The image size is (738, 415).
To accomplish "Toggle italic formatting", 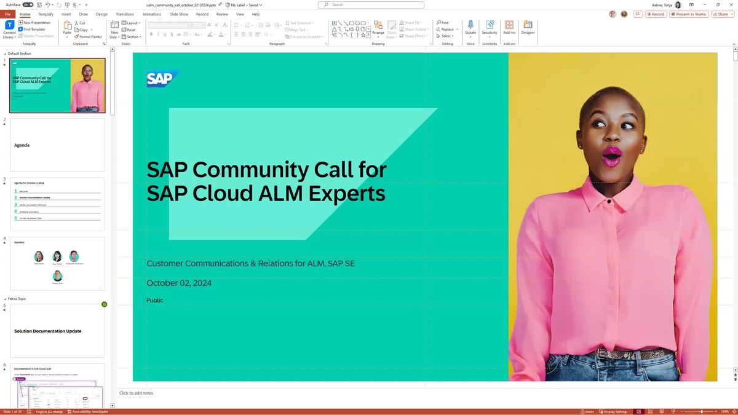I will point(159,34).
